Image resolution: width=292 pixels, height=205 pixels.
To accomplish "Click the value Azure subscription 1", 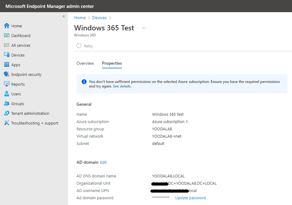I will pos(170,121).
